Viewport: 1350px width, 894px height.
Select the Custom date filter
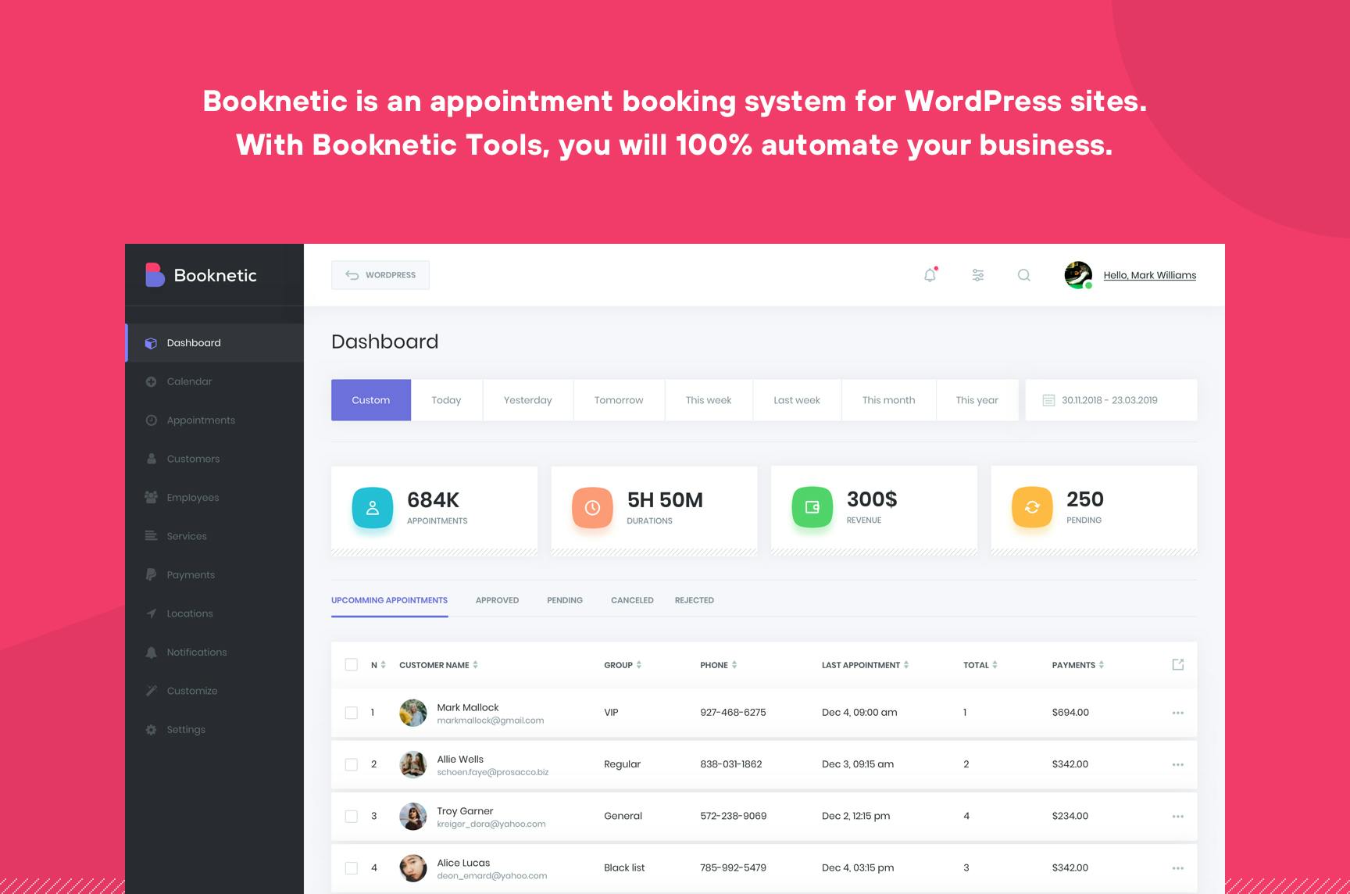pyautogui.click(x=371, y=400)
